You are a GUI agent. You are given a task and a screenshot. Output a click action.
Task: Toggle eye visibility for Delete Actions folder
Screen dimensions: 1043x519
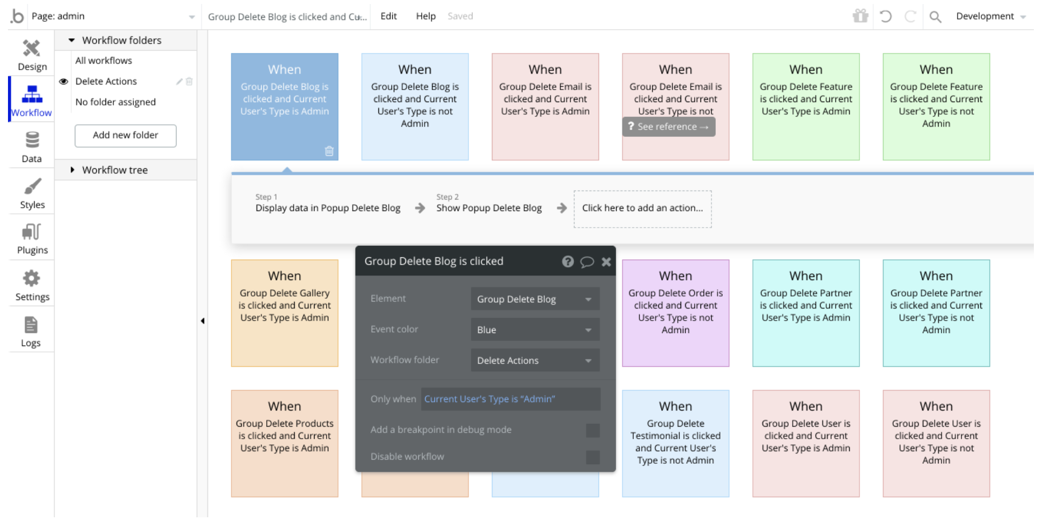[x=64, y=82]
